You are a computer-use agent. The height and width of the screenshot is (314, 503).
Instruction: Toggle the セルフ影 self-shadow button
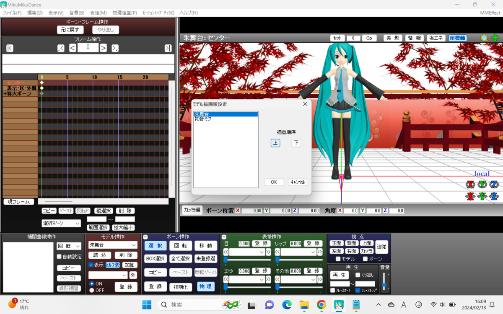113,265
